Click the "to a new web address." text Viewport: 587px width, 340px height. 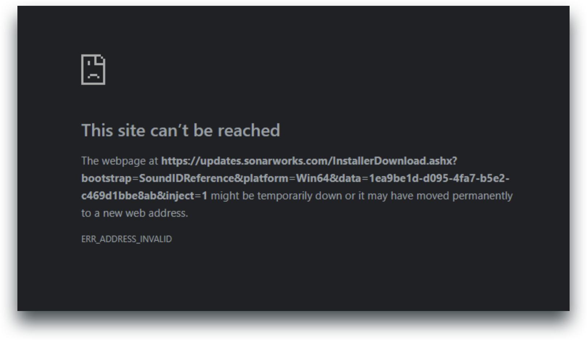[135, 213]
